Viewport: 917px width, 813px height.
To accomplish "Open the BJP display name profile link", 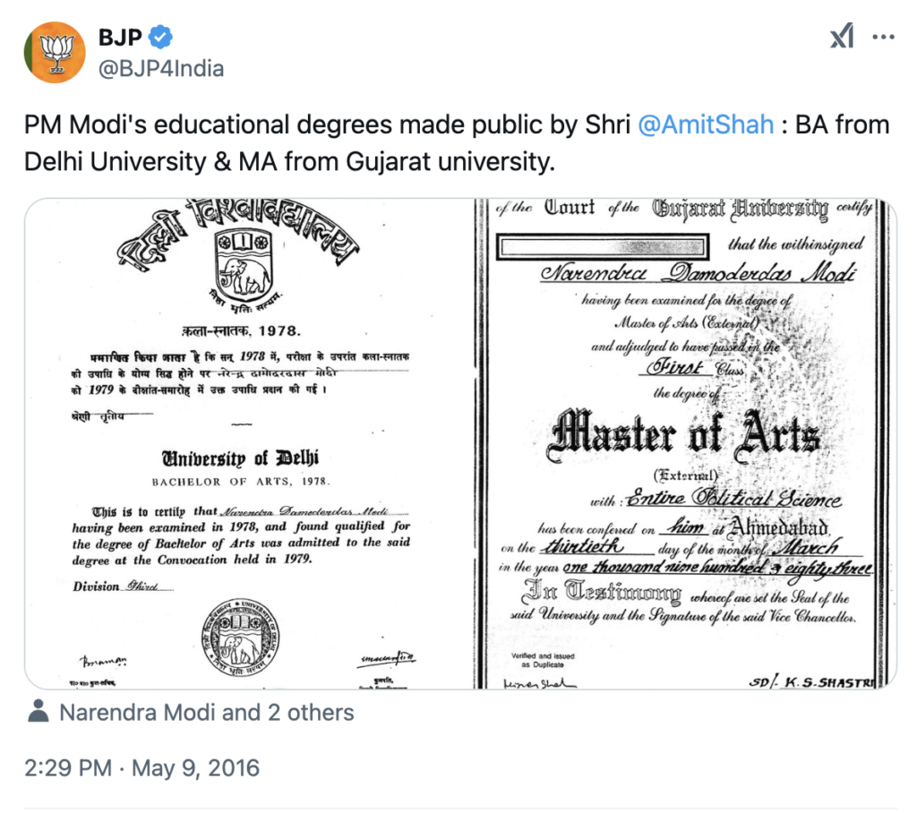I will (119, 39).
